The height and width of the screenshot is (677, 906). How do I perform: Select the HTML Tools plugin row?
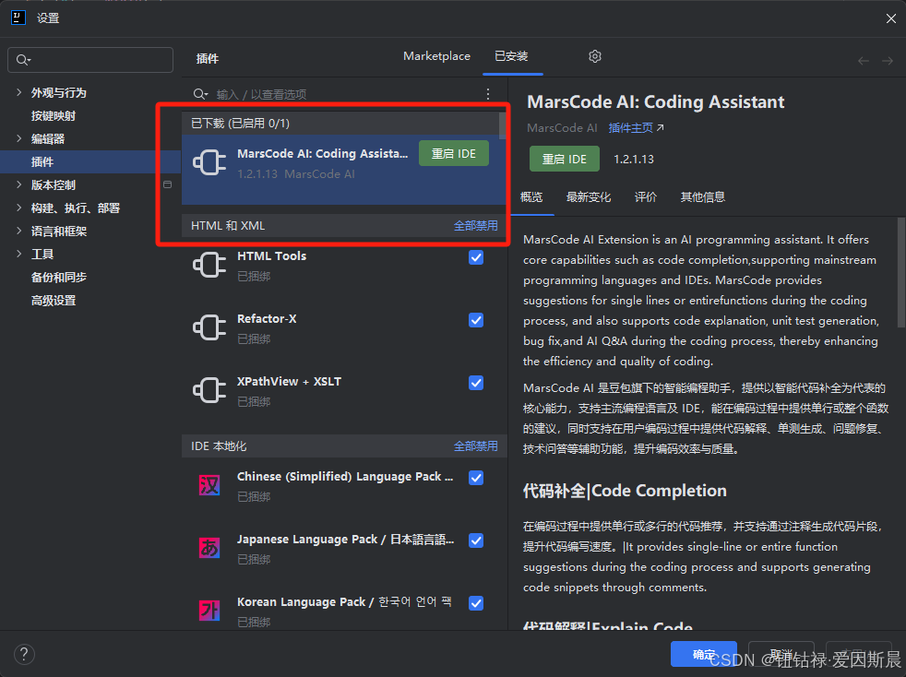[x=344, y=266]
